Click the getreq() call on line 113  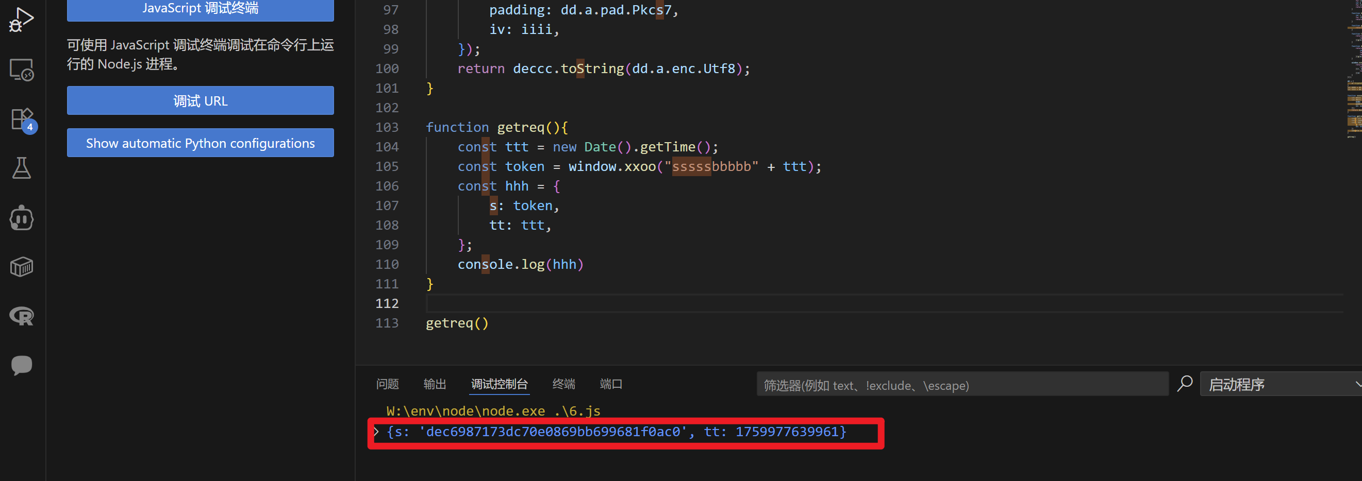point(457,322)
